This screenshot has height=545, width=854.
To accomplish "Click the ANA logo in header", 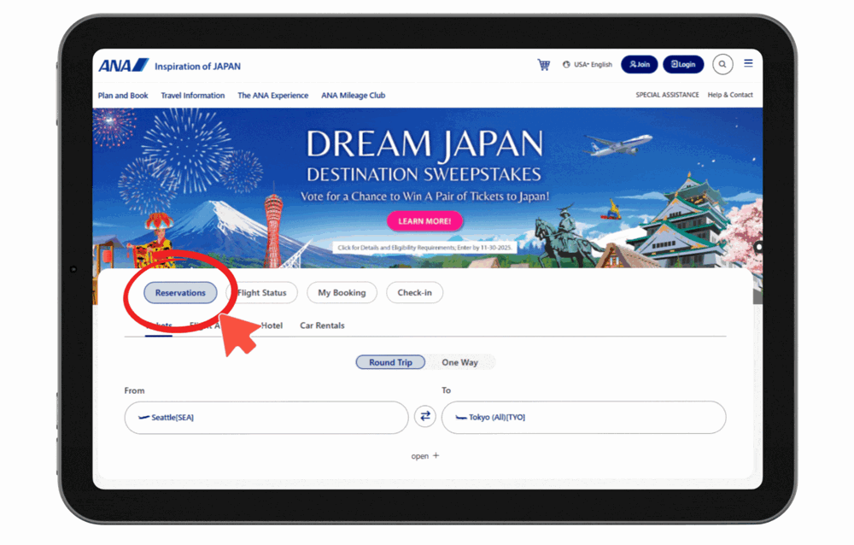I will click(x=124, y=66).
